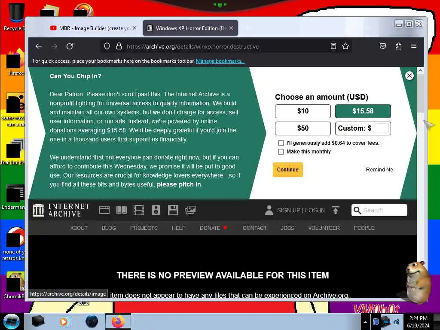Focus the Custom donation amount field
The width and height of the screenshot is (440, 330).
point(381,128)
